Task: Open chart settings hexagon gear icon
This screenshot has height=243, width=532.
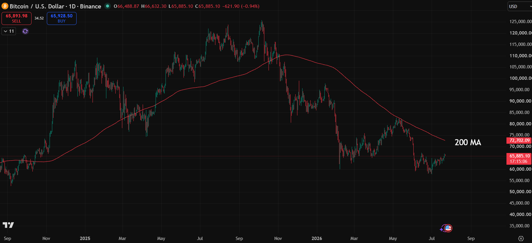Action: coord(521,238)
